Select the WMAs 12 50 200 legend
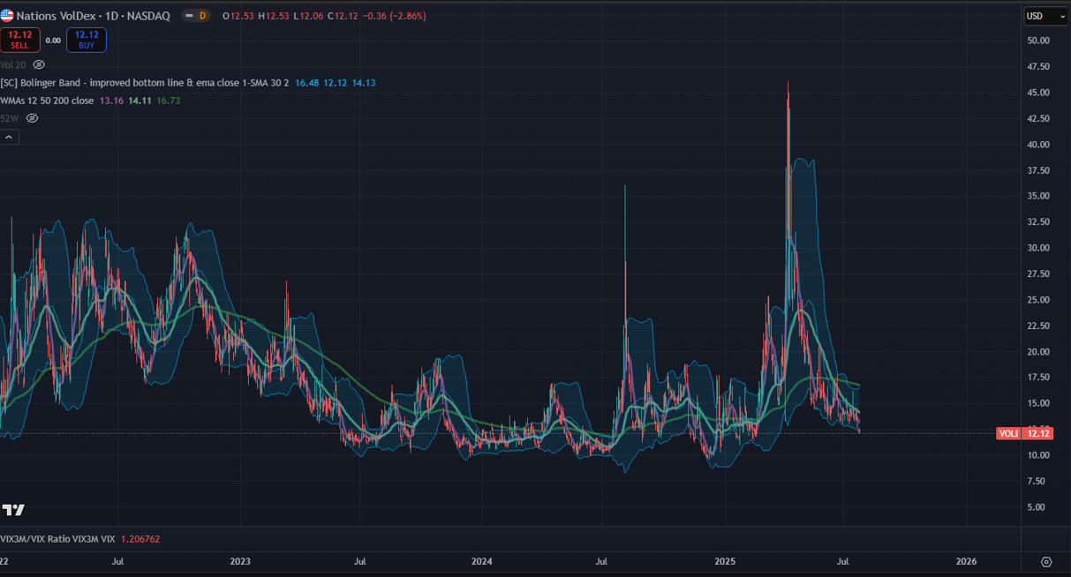This screenshot has width=1071, height=577. click(x=47, y=101)
